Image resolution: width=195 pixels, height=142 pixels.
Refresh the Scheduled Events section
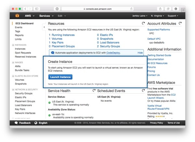click(143, 90)
